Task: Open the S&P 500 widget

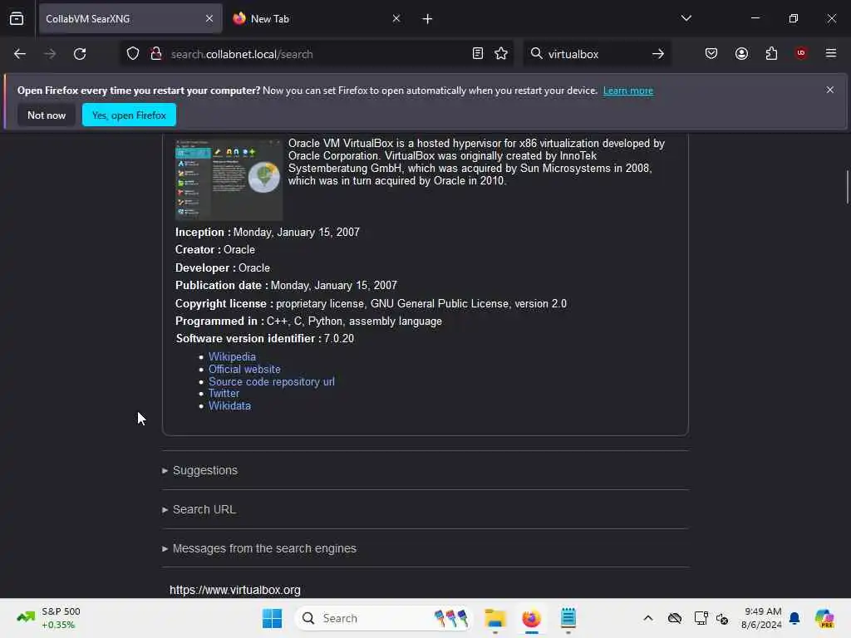Action: 49,618
